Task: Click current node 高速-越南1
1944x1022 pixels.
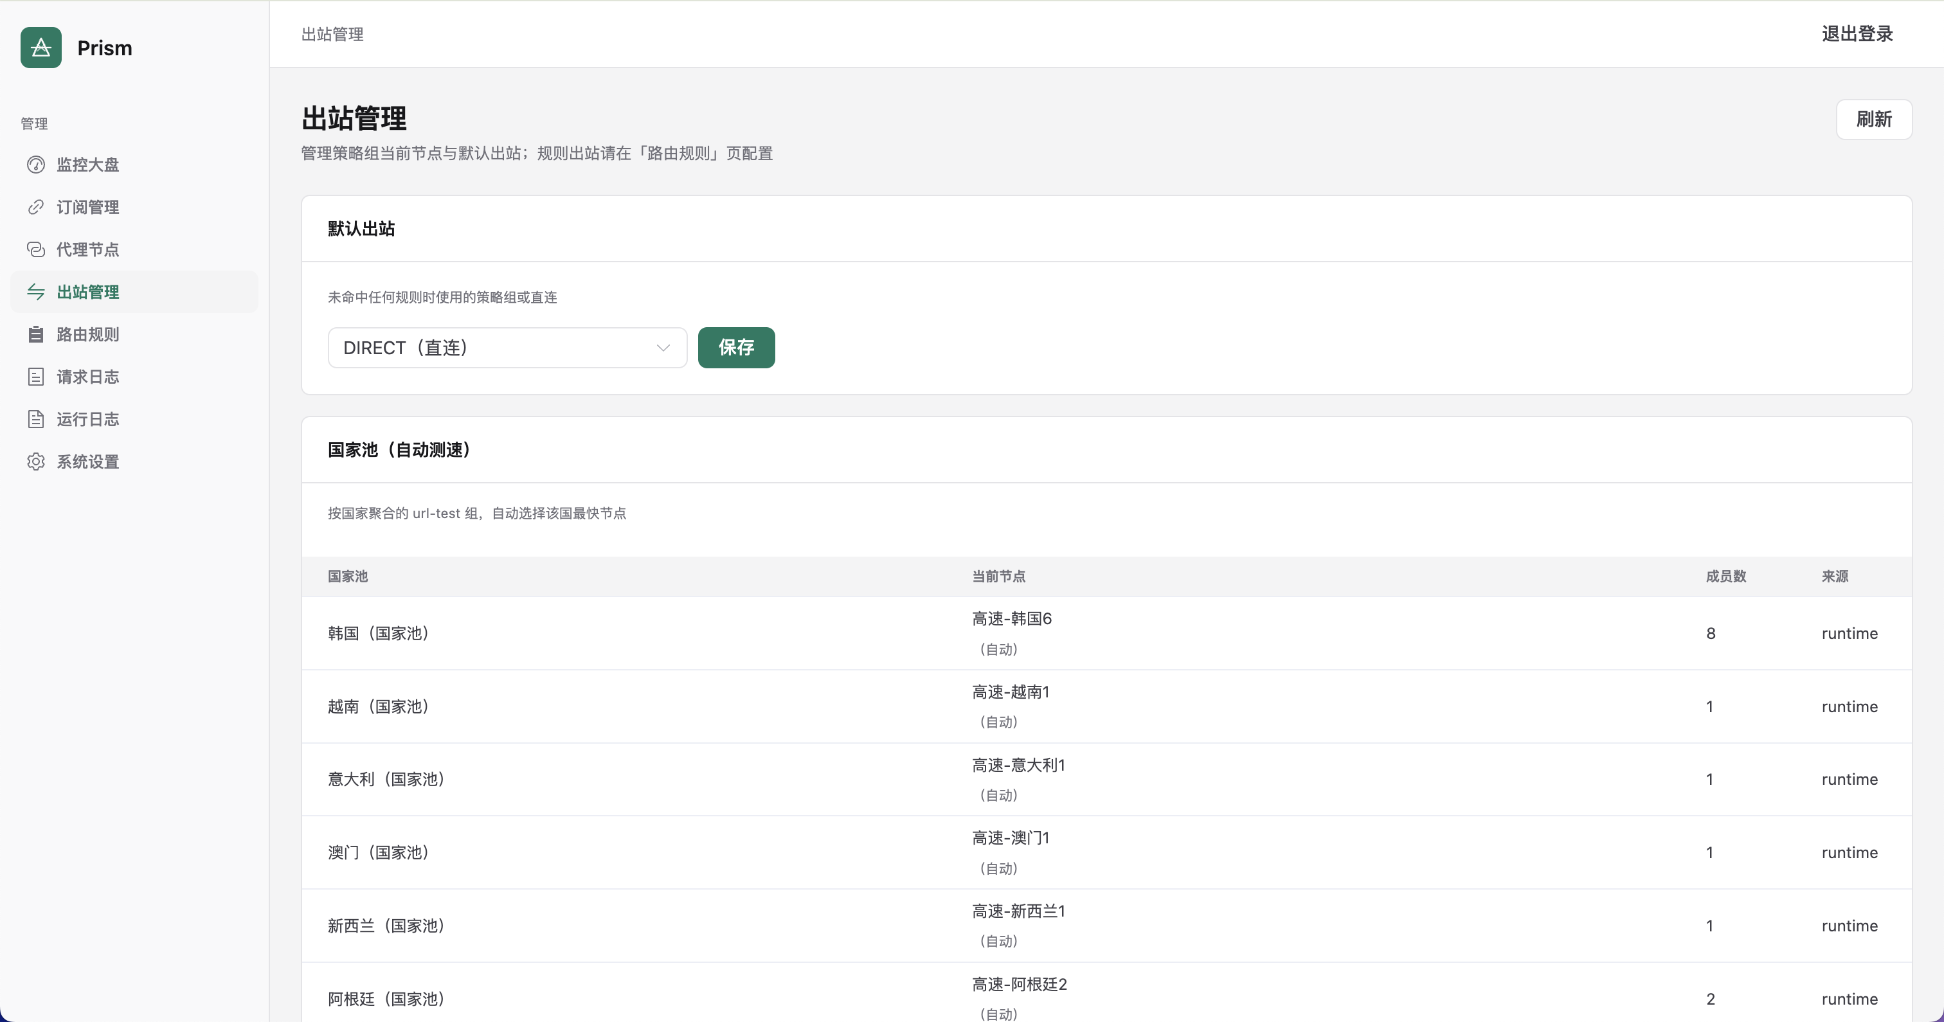Action: pyautogui.click(x=1011, y=692)
